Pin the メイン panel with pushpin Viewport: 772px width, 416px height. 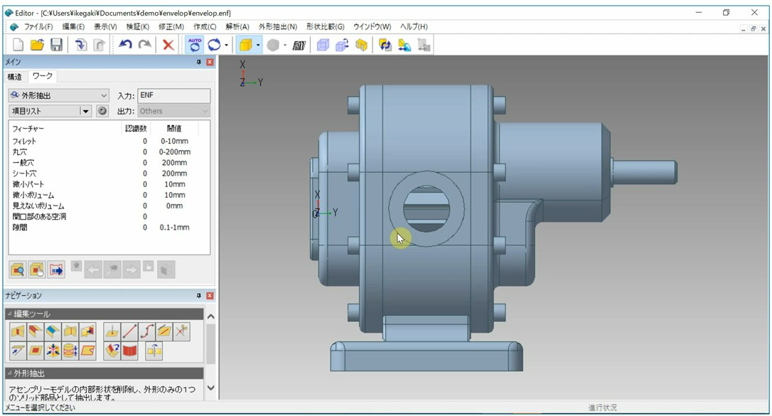coord(199,63)
